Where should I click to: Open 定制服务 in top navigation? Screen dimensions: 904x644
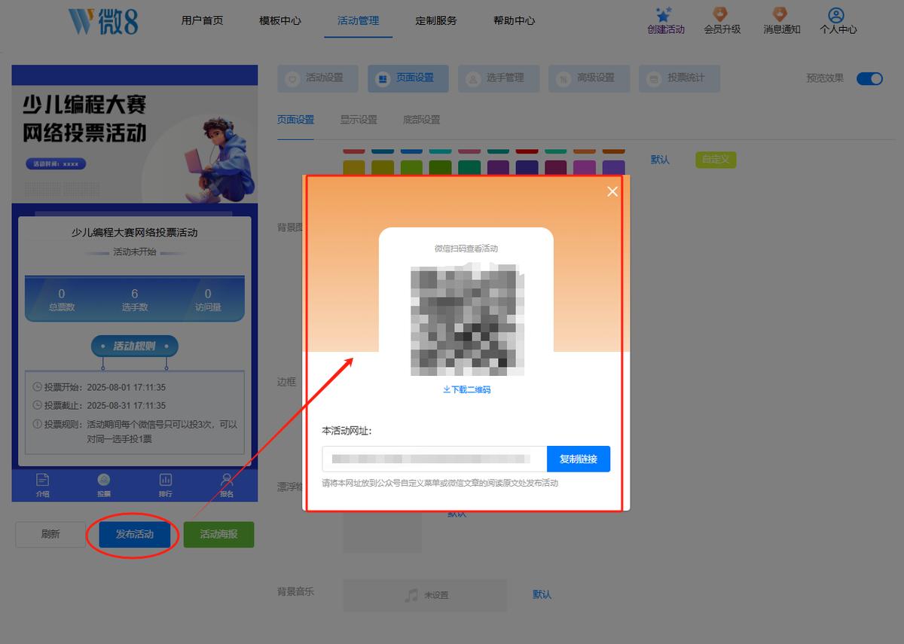coord(436,20)
